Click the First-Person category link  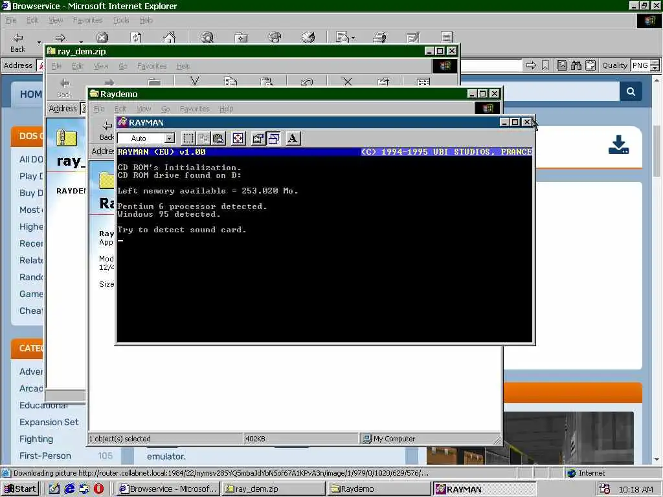pyautogui.click(x=45, y=456)
